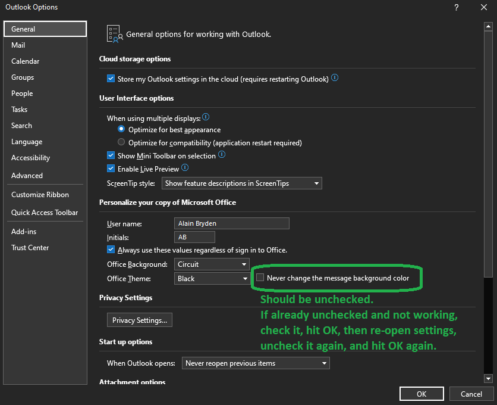Toggle Enable Live Preview checkbox

(111, 169)
